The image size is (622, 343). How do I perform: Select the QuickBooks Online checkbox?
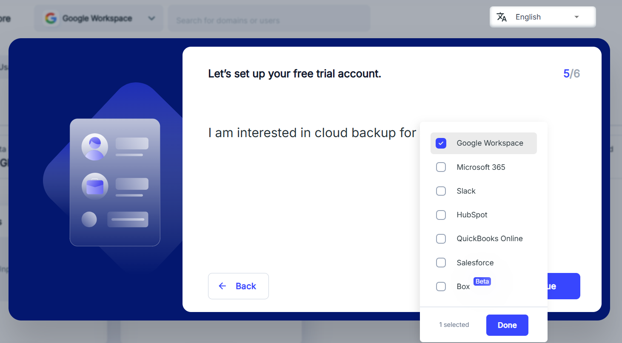click(x=441, y=239)
